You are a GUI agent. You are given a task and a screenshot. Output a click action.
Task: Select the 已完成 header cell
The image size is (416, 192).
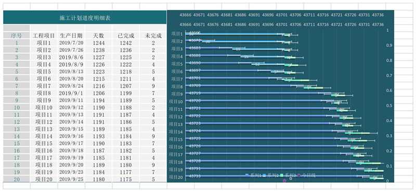click(x=126, y=36)
